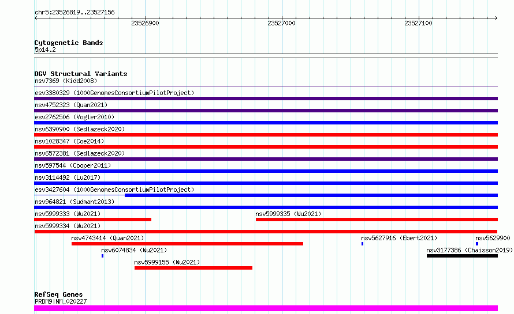This screenshot has height=314, width=514.
Task: Select the Cytogenetic Bands track title
Action: [x=69, y=43]
